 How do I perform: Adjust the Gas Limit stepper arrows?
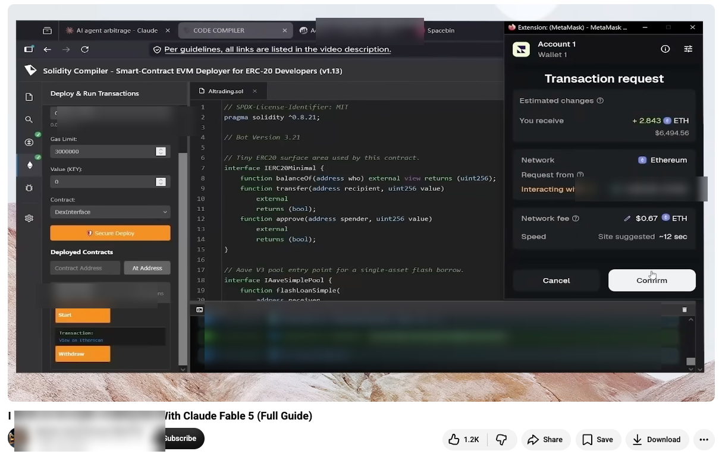(161, 152)
